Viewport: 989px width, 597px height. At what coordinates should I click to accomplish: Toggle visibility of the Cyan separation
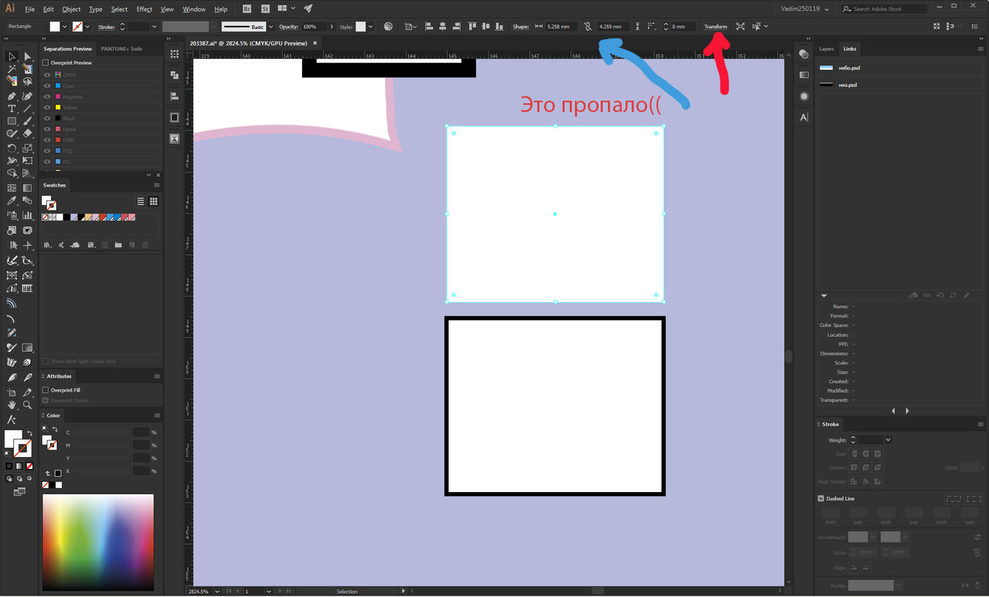click(47, 86)
